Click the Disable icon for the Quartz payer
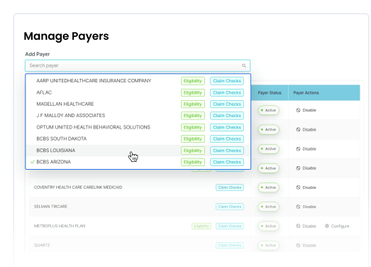The width and height of the screenshot is (371, 267). [298, 245]
